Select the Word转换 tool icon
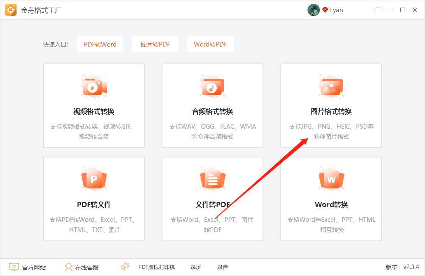425x276 pixels. [x=331, y=179]
